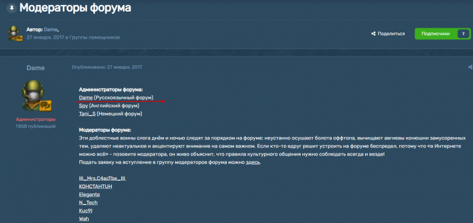Open moderator K0HCTAHTUH profile link
Screen dimensions: 473x223
pyautogui.click(x=95, y=187)
